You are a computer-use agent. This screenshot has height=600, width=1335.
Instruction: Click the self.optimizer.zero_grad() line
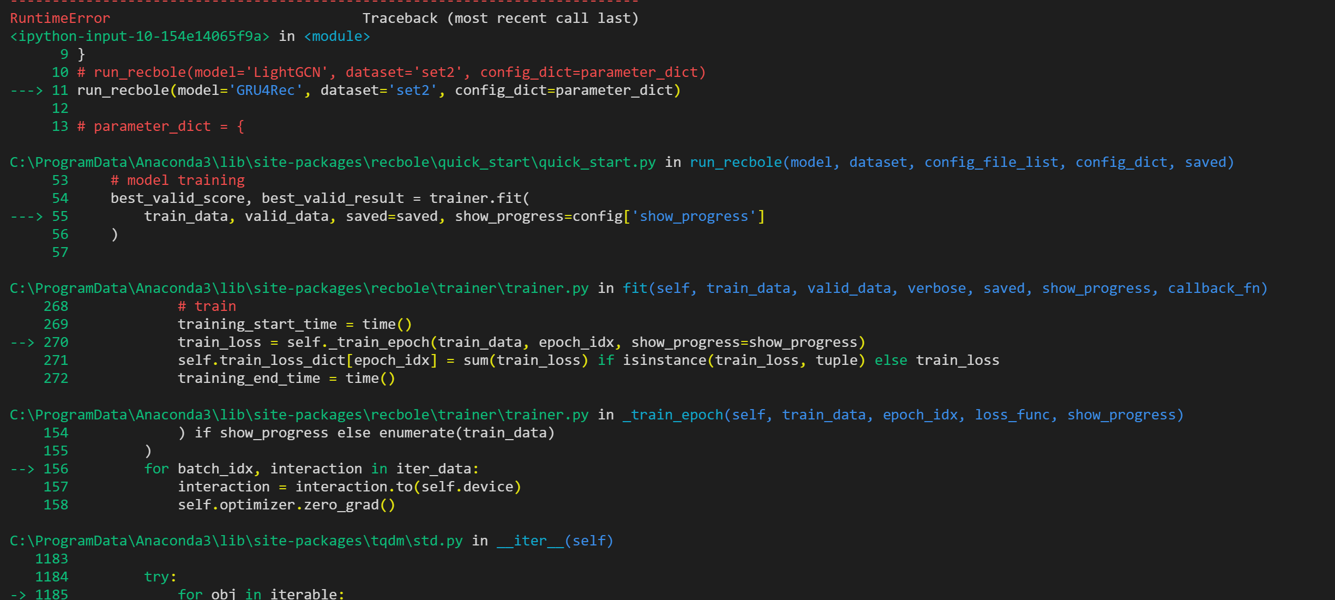tap(286, 505)
